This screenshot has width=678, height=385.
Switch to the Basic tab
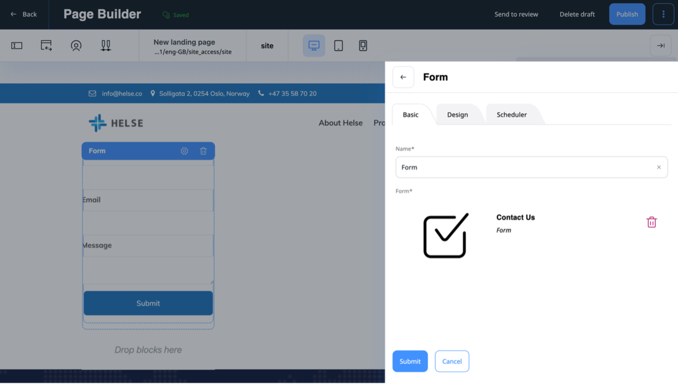point(411,114)
